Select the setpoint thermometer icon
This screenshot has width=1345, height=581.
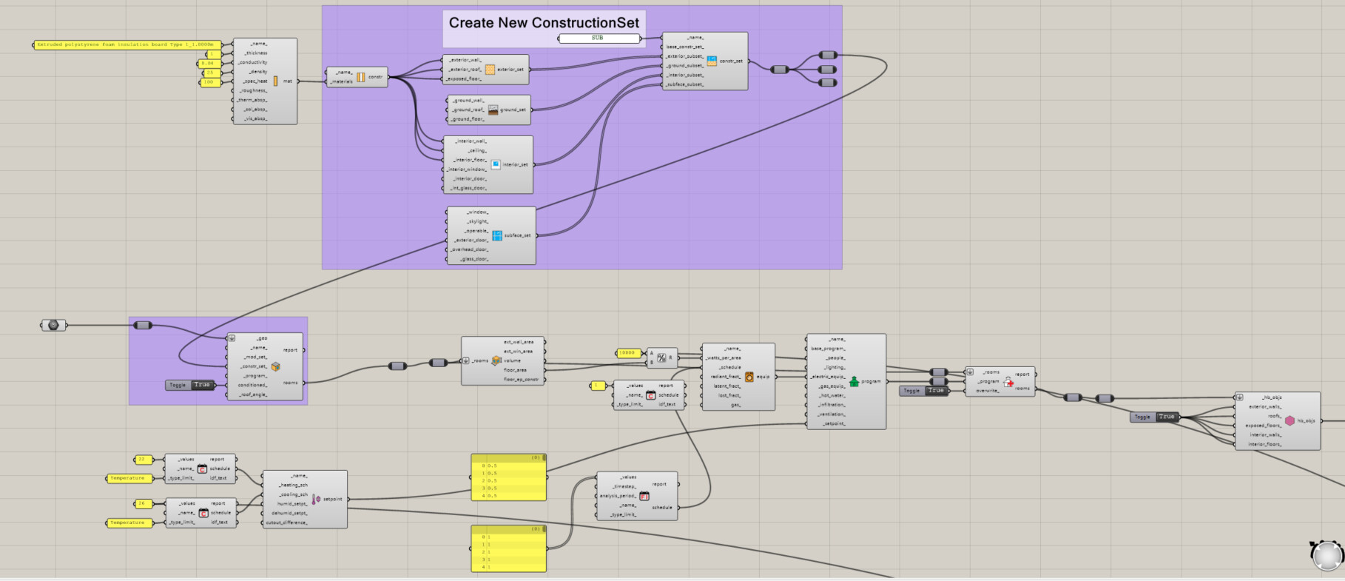click(316, 499)
